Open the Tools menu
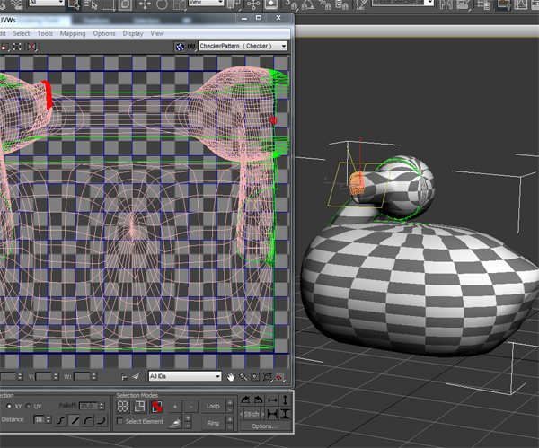This screenshot has height=448, width=539. coord(45,33)
